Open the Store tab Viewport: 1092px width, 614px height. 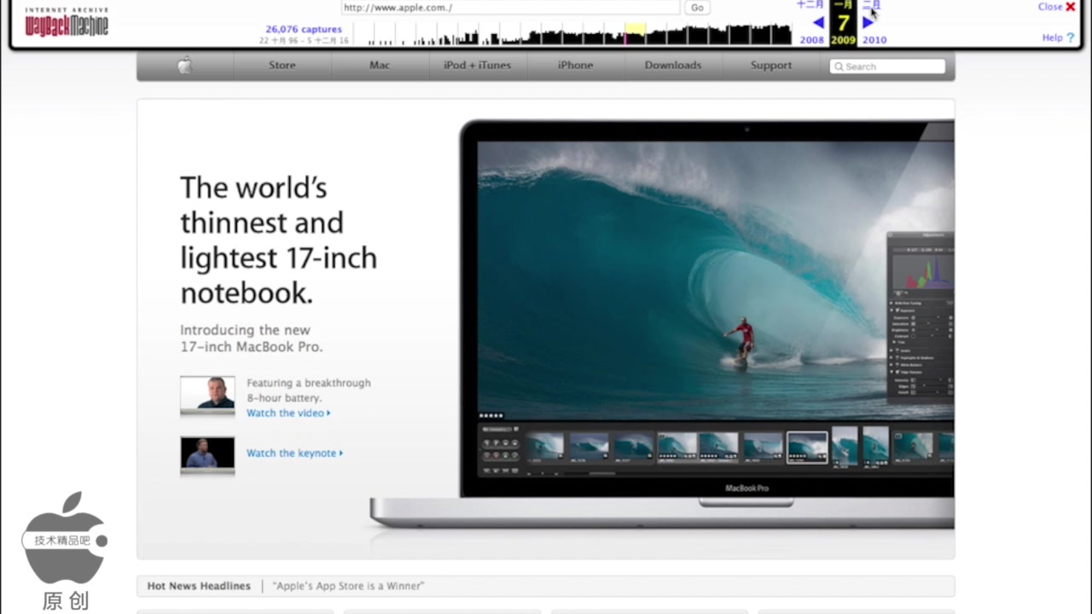pyautogui.click(x=282, y=66)
